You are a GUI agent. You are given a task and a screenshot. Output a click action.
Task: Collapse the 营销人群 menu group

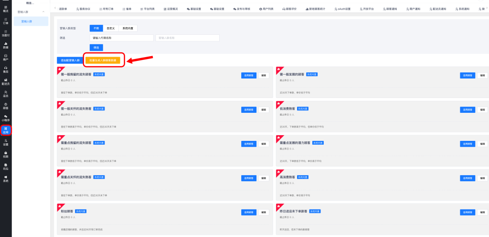43,11
